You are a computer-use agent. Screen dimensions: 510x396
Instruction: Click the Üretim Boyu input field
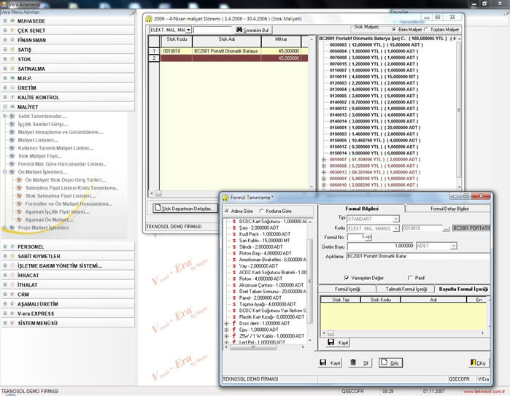click(x=381, y=246)
